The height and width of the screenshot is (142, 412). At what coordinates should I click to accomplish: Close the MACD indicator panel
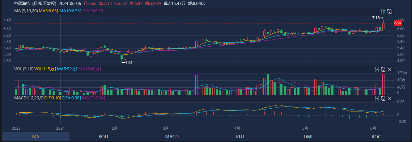click(389, 98)
